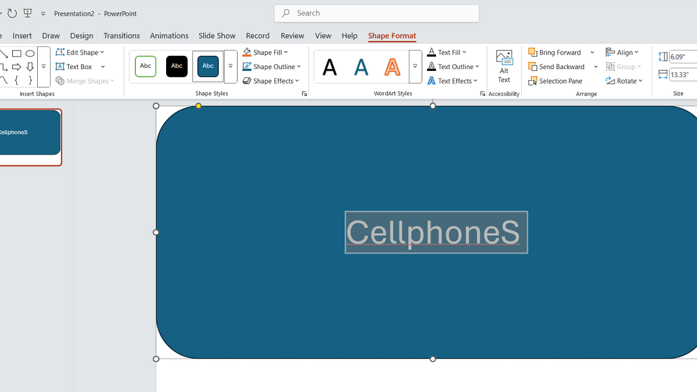This screenshot has height=392, width=697.
Task: Click the Alt Text button
Action: pyautogui.click(x=504, y=67)
